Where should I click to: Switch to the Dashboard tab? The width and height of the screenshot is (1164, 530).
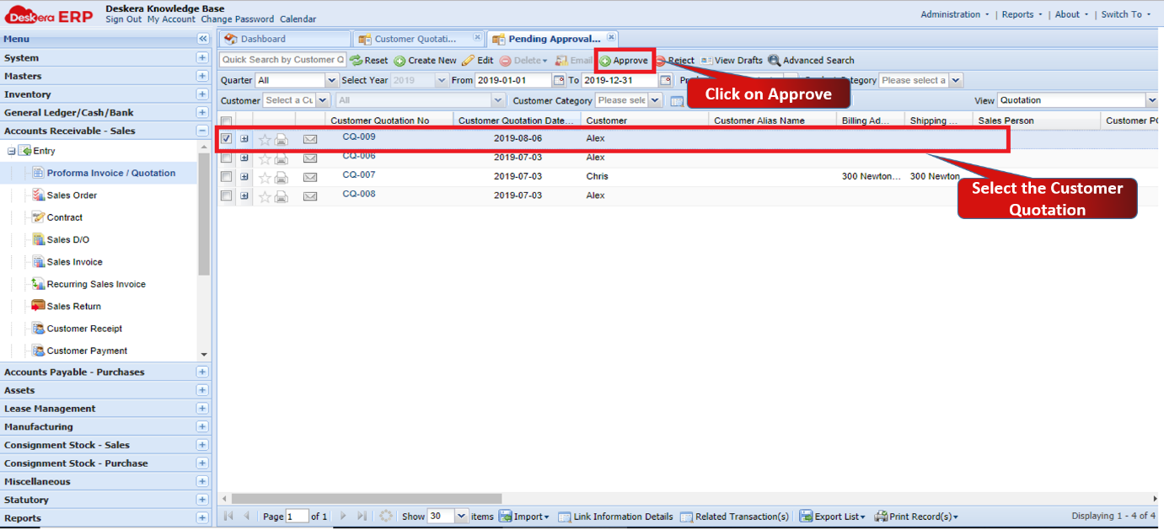coord(284,39)
